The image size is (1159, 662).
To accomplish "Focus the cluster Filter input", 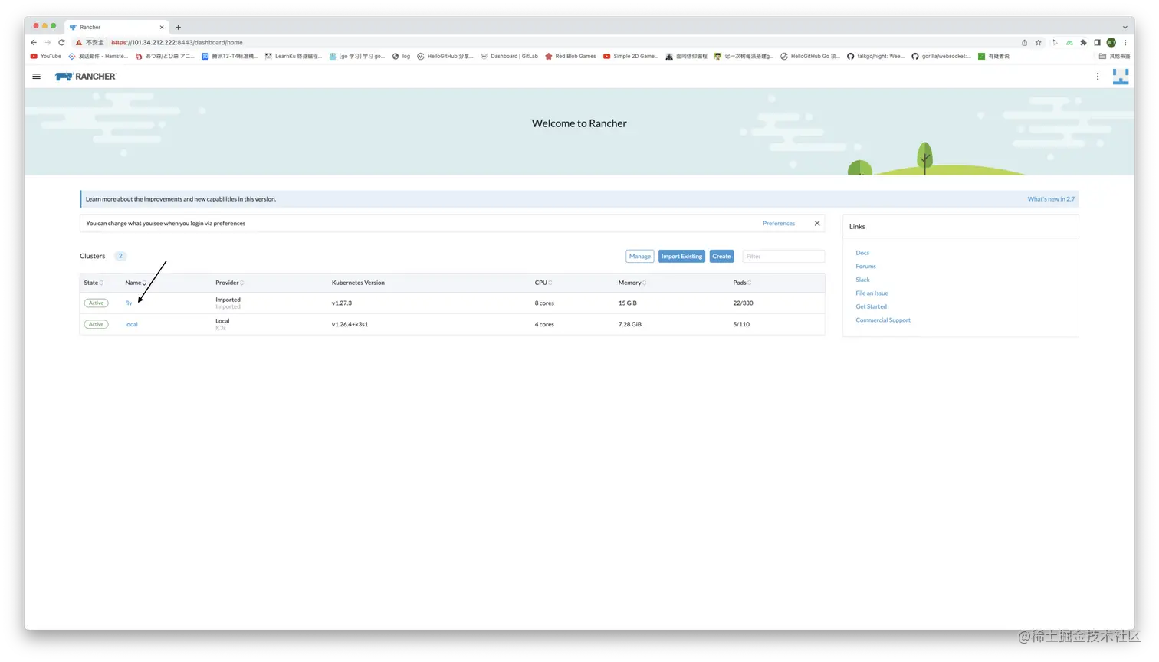I will [783, 257].
